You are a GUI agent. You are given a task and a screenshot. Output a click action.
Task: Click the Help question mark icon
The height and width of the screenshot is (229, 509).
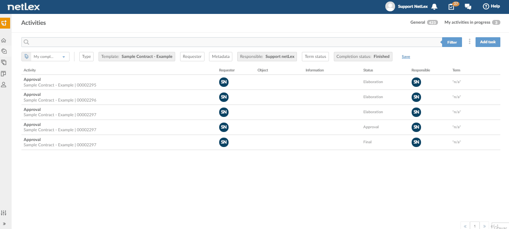(486, 6)
